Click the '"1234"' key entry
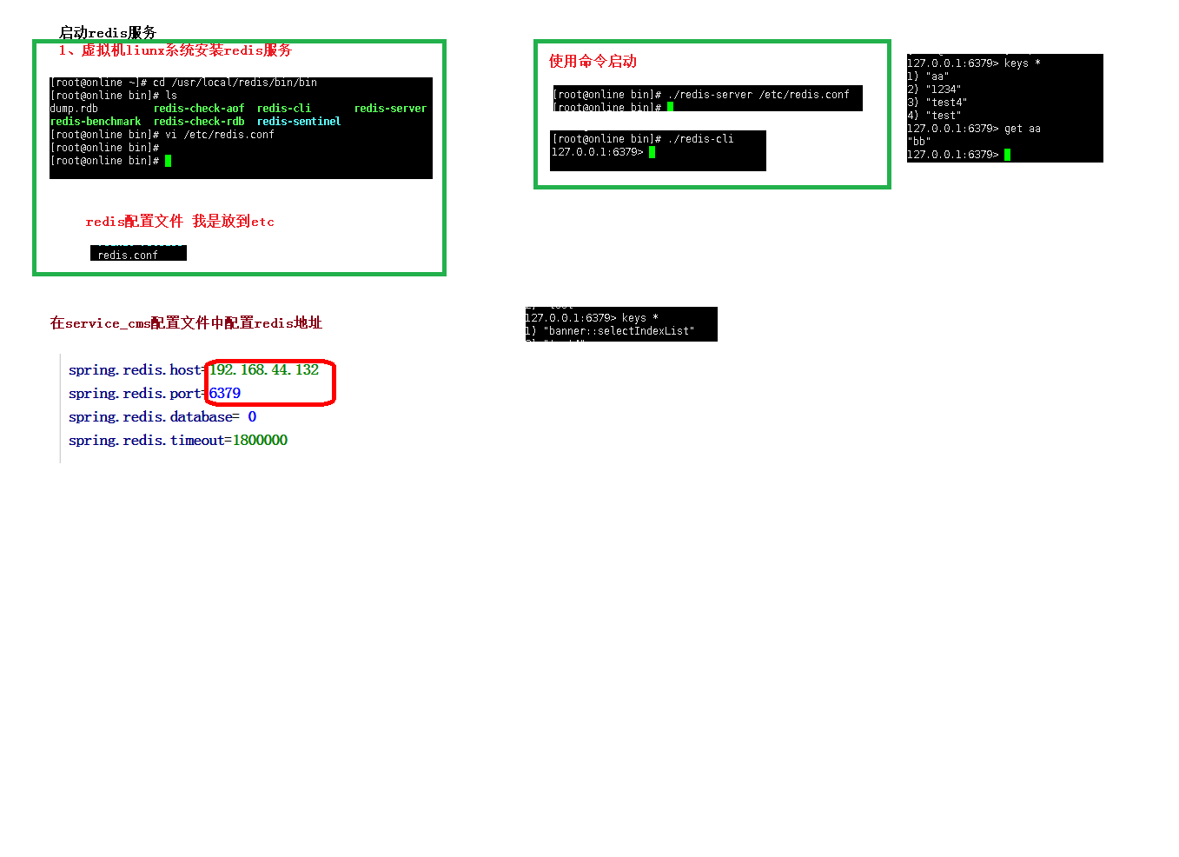Screen dimensions: 1179x857 click(935, 90)
